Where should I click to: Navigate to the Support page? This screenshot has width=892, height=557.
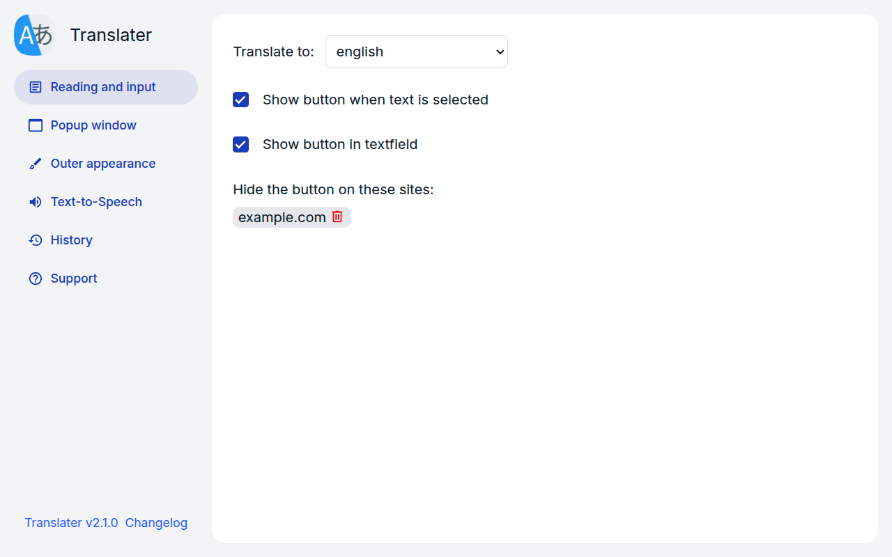[x=74, y=278]
